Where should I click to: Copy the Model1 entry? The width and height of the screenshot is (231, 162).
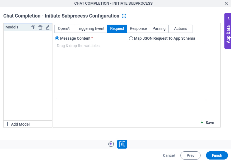33,27
